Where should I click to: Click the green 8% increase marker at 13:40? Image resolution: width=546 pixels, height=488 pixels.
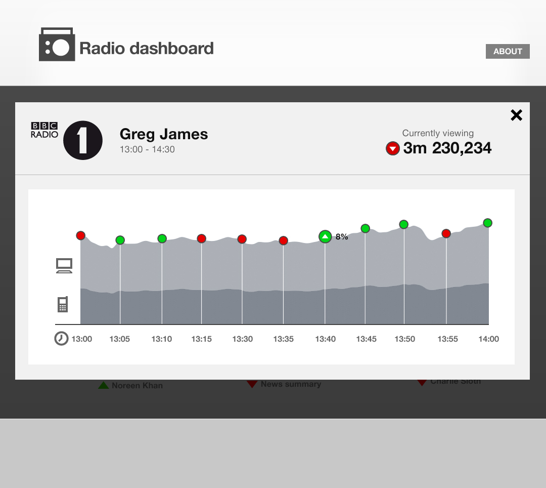325,237
